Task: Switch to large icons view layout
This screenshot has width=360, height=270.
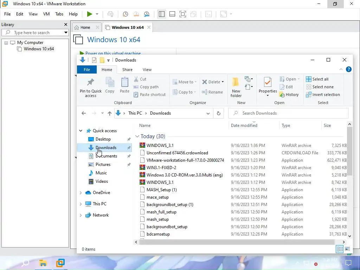Action: 347,249
